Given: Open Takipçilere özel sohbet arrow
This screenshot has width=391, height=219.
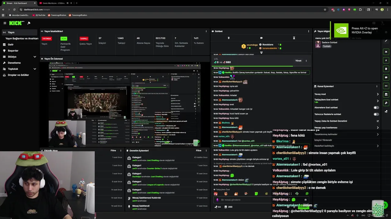Looking at the screenshot, I should [x=378, y=101].
